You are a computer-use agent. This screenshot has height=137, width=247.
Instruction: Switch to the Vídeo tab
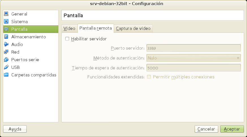click(69, 28)
